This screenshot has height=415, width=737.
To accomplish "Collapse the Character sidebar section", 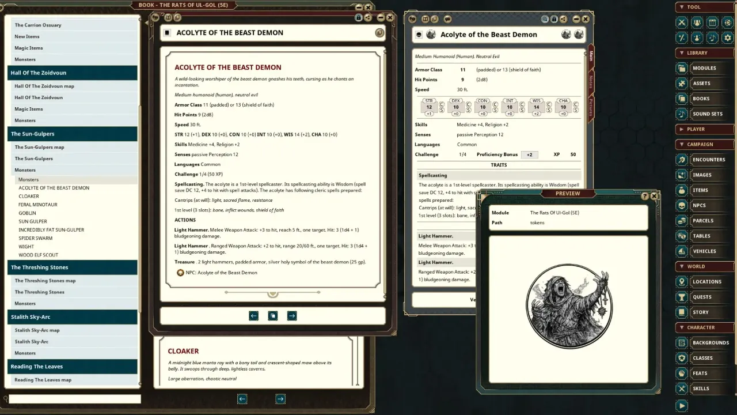I will coord(705,327).
